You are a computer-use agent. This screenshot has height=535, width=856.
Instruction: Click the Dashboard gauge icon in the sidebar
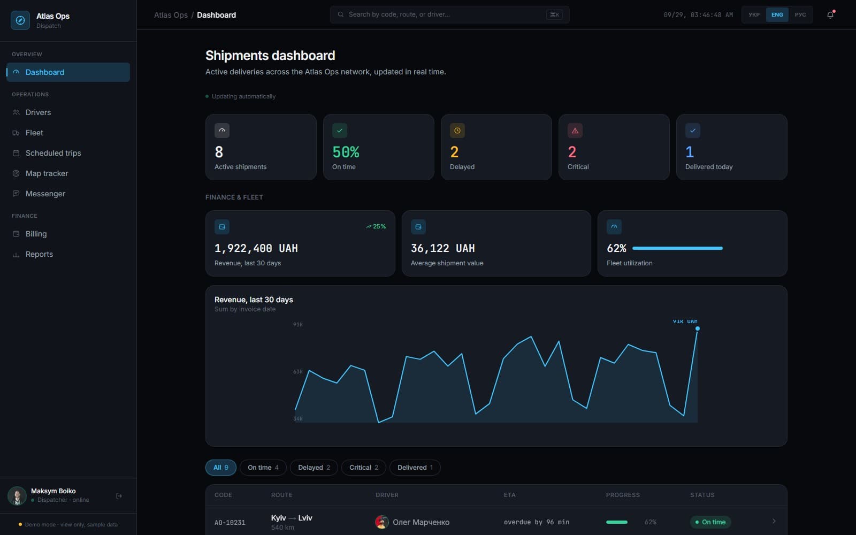point(16,72)
